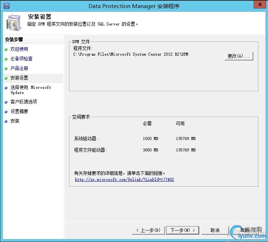Click the 帮助 button

tap(245, 230)
